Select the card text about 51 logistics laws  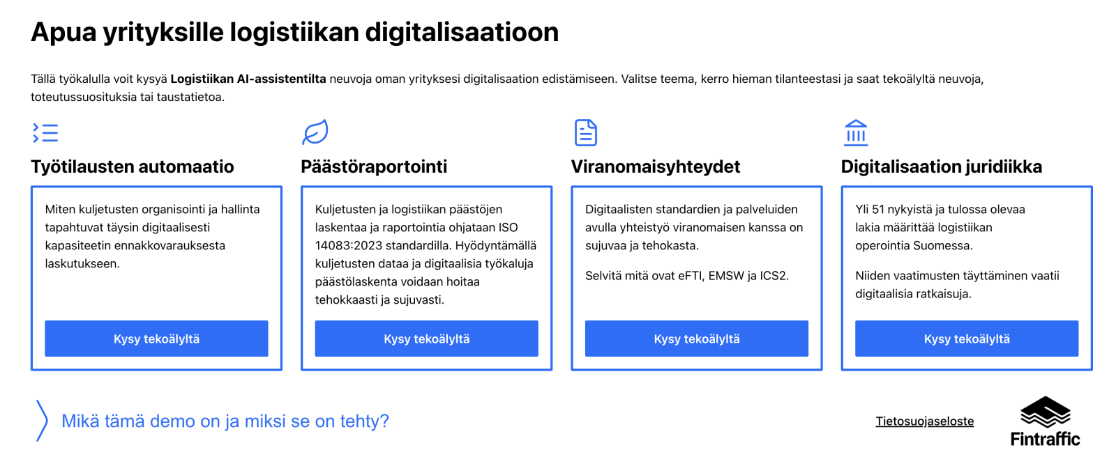(940, 227)
